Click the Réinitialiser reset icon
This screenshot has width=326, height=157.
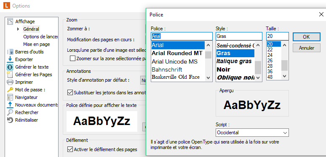pyautogui.click(x=10, y=120)
